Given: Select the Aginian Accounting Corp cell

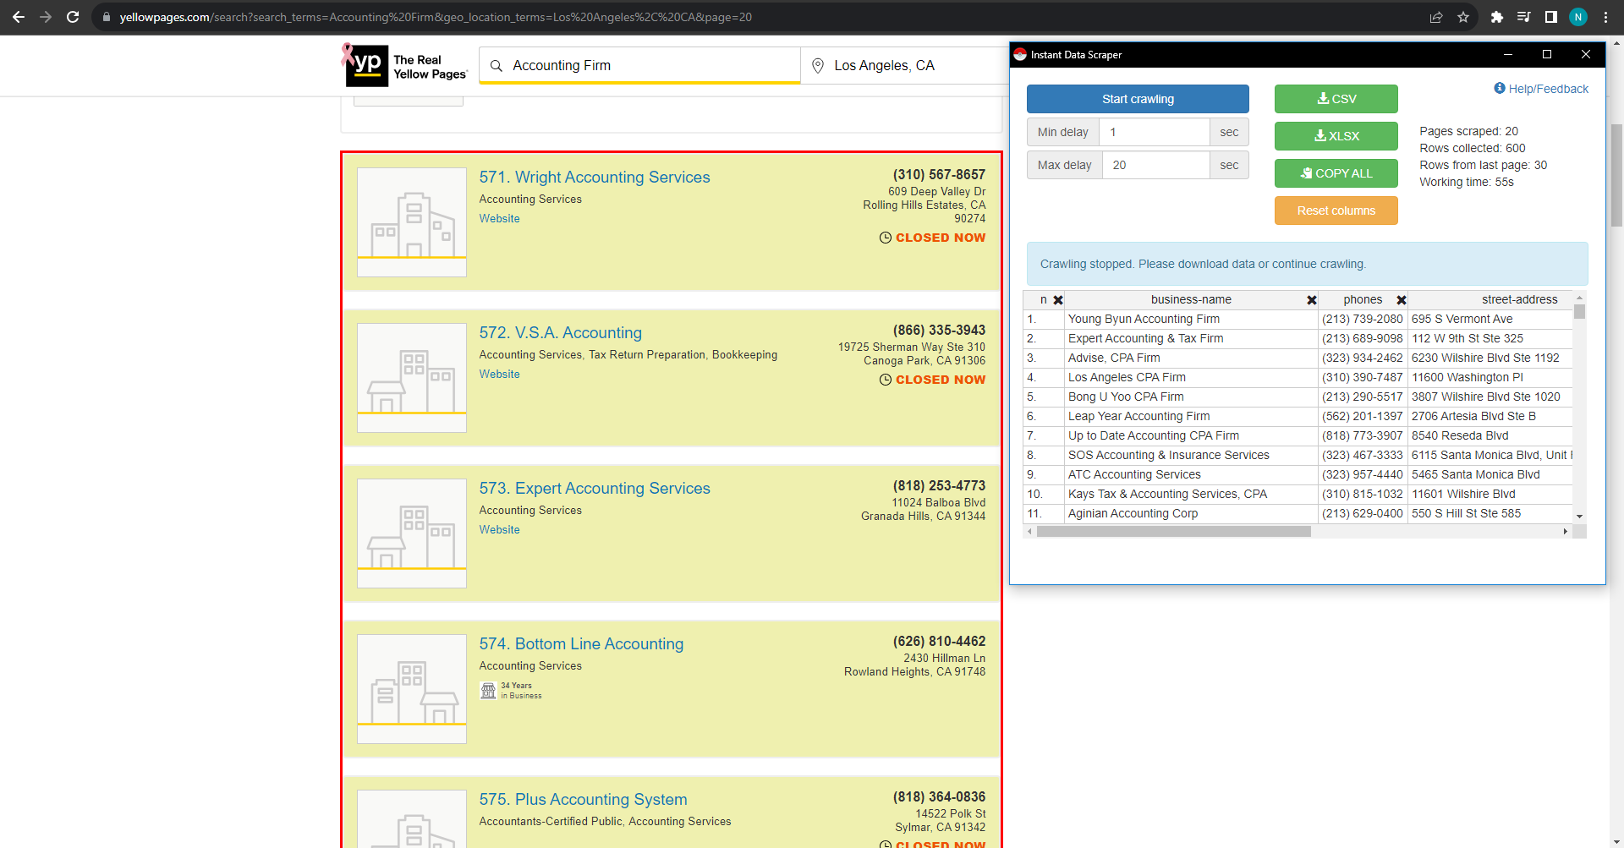Looking at the screenshot, I should click(1192, 514).
